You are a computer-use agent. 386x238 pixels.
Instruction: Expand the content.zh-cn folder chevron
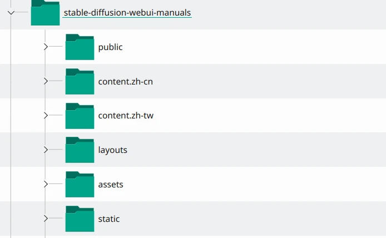pyautogui.click(x=46, y=81)
